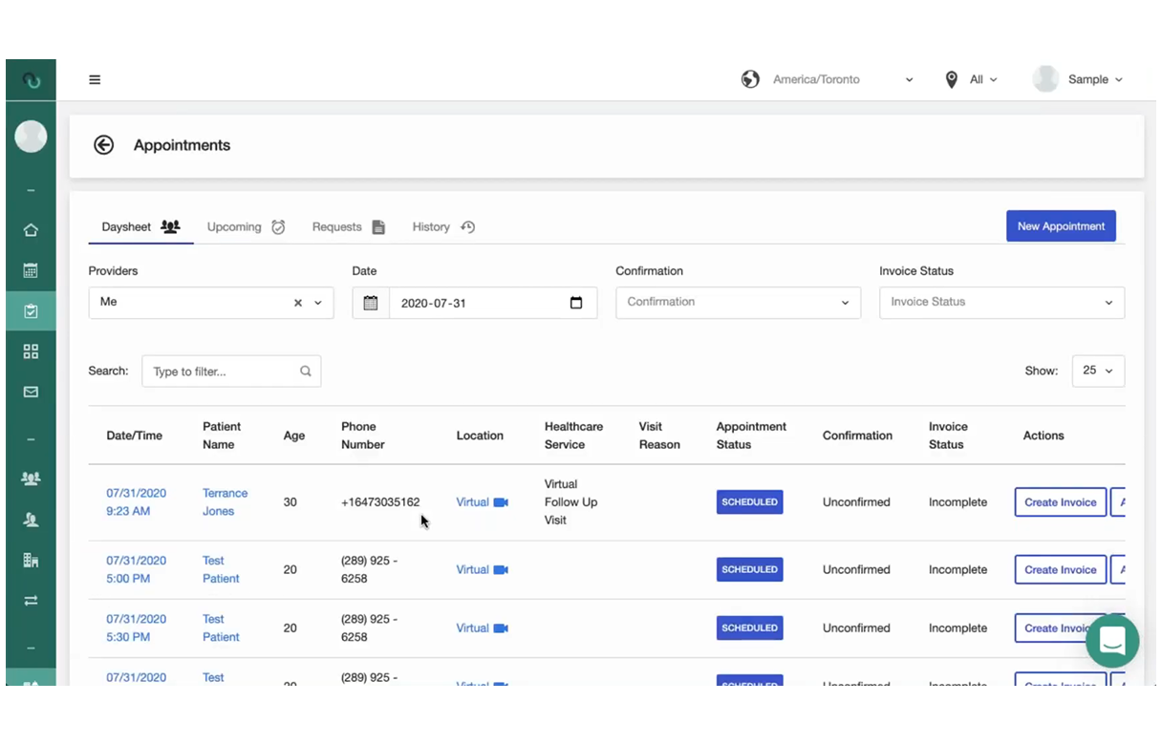Screen dimensions: 1162x745
Task: Open the grid dashboard icon in the sidebar
Action: [31, 351]
